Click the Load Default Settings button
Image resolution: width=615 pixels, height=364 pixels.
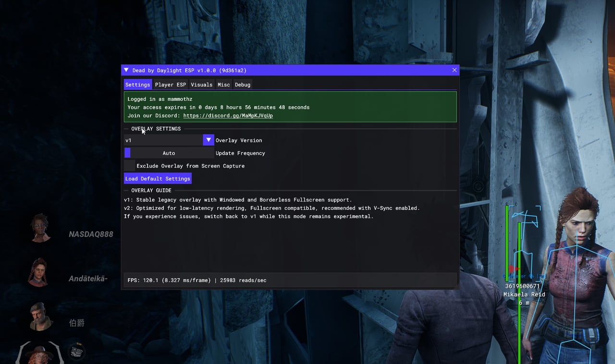coord(158,179)
